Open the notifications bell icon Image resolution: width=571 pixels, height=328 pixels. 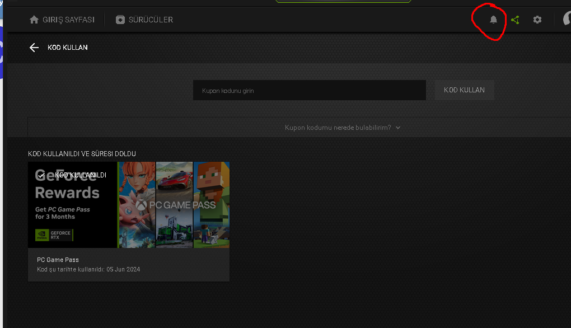493,20
